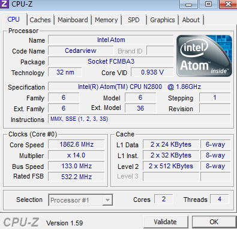
Task: Click the empty Revision field
Action: pos(215,108)
